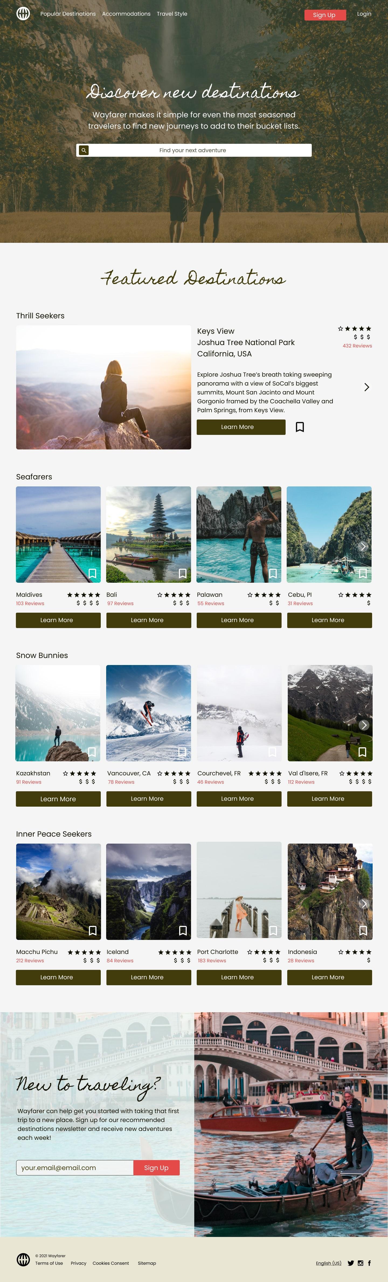Click the Wayfarer globe logo in footer
Image resolution: width=388 pixels, height=1282 pixels.
[23, 1259]
